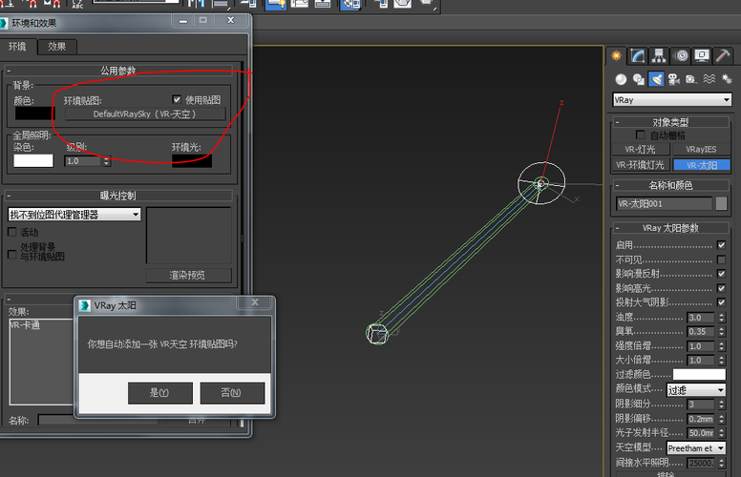Switch to the 环境 tab
This screenshot has width=741, height=477.
click(x=18, y=46)
